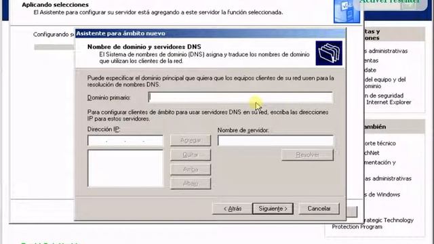
Task: Click the progress bar in the background wizard
Action: point(54,47)
